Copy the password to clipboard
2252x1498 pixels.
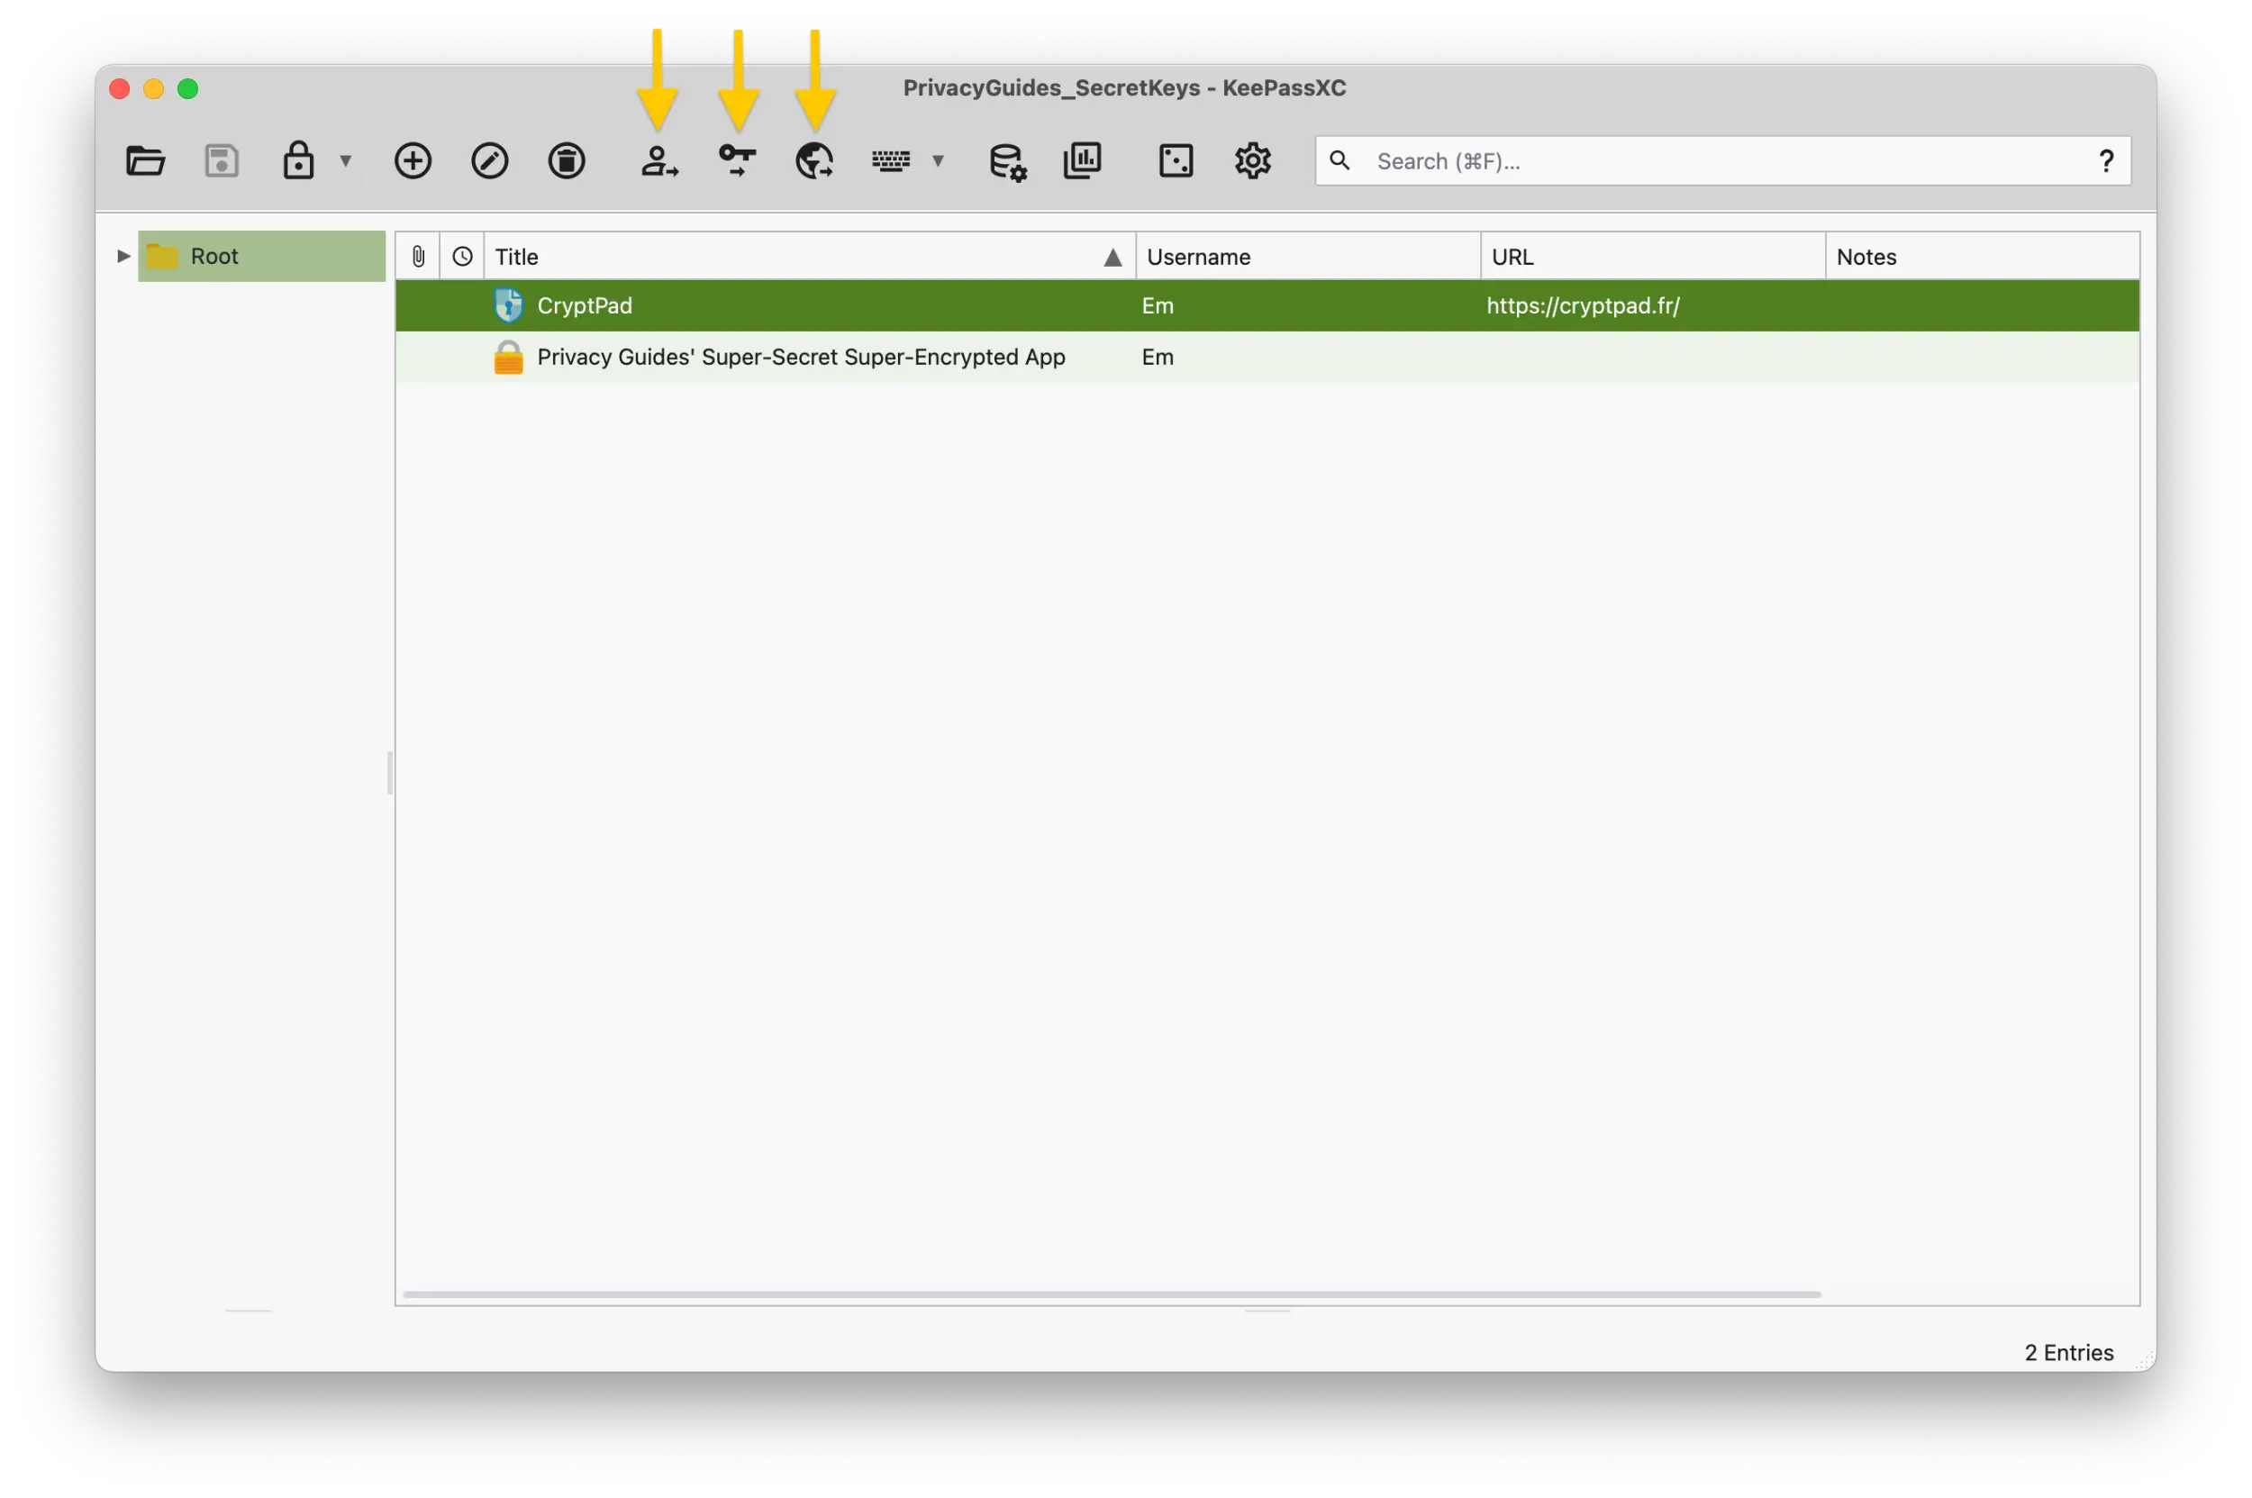737,160
